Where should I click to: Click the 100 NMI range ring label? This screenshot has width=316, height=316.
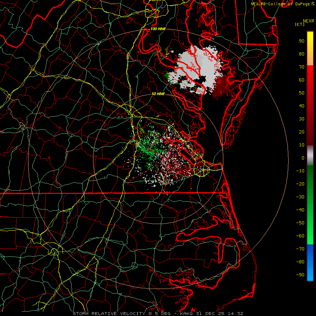(x=158, y=29)
